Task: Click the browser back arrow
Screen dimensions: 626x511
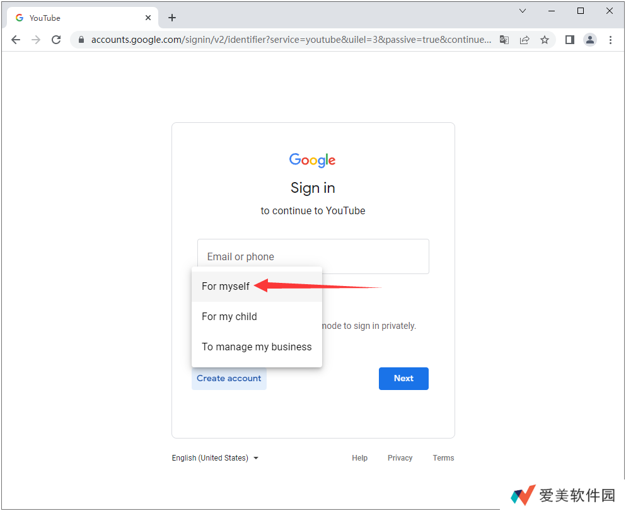Action: click(16, 40)
